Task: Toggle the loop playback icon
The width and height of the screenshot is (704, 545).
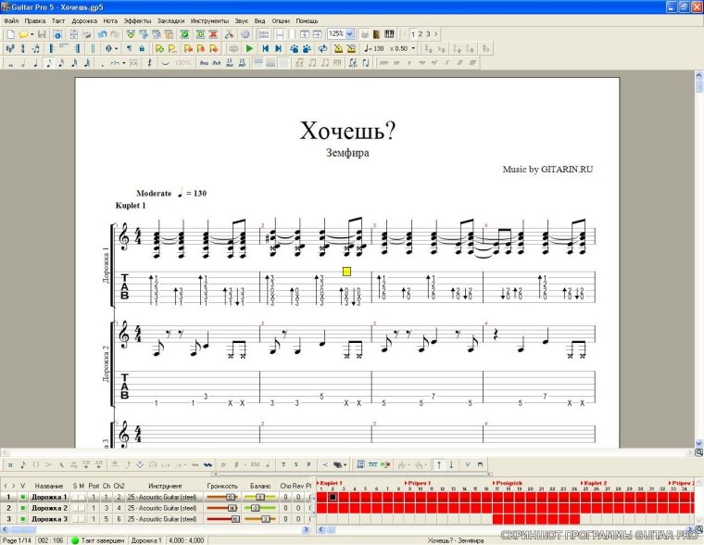Action: 321,48
